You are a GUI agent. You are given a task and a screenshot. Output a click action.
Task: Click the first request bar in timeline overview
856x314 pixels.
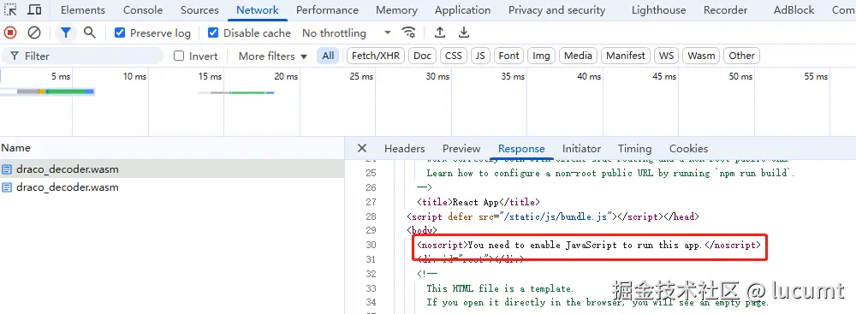coord(48,92)
